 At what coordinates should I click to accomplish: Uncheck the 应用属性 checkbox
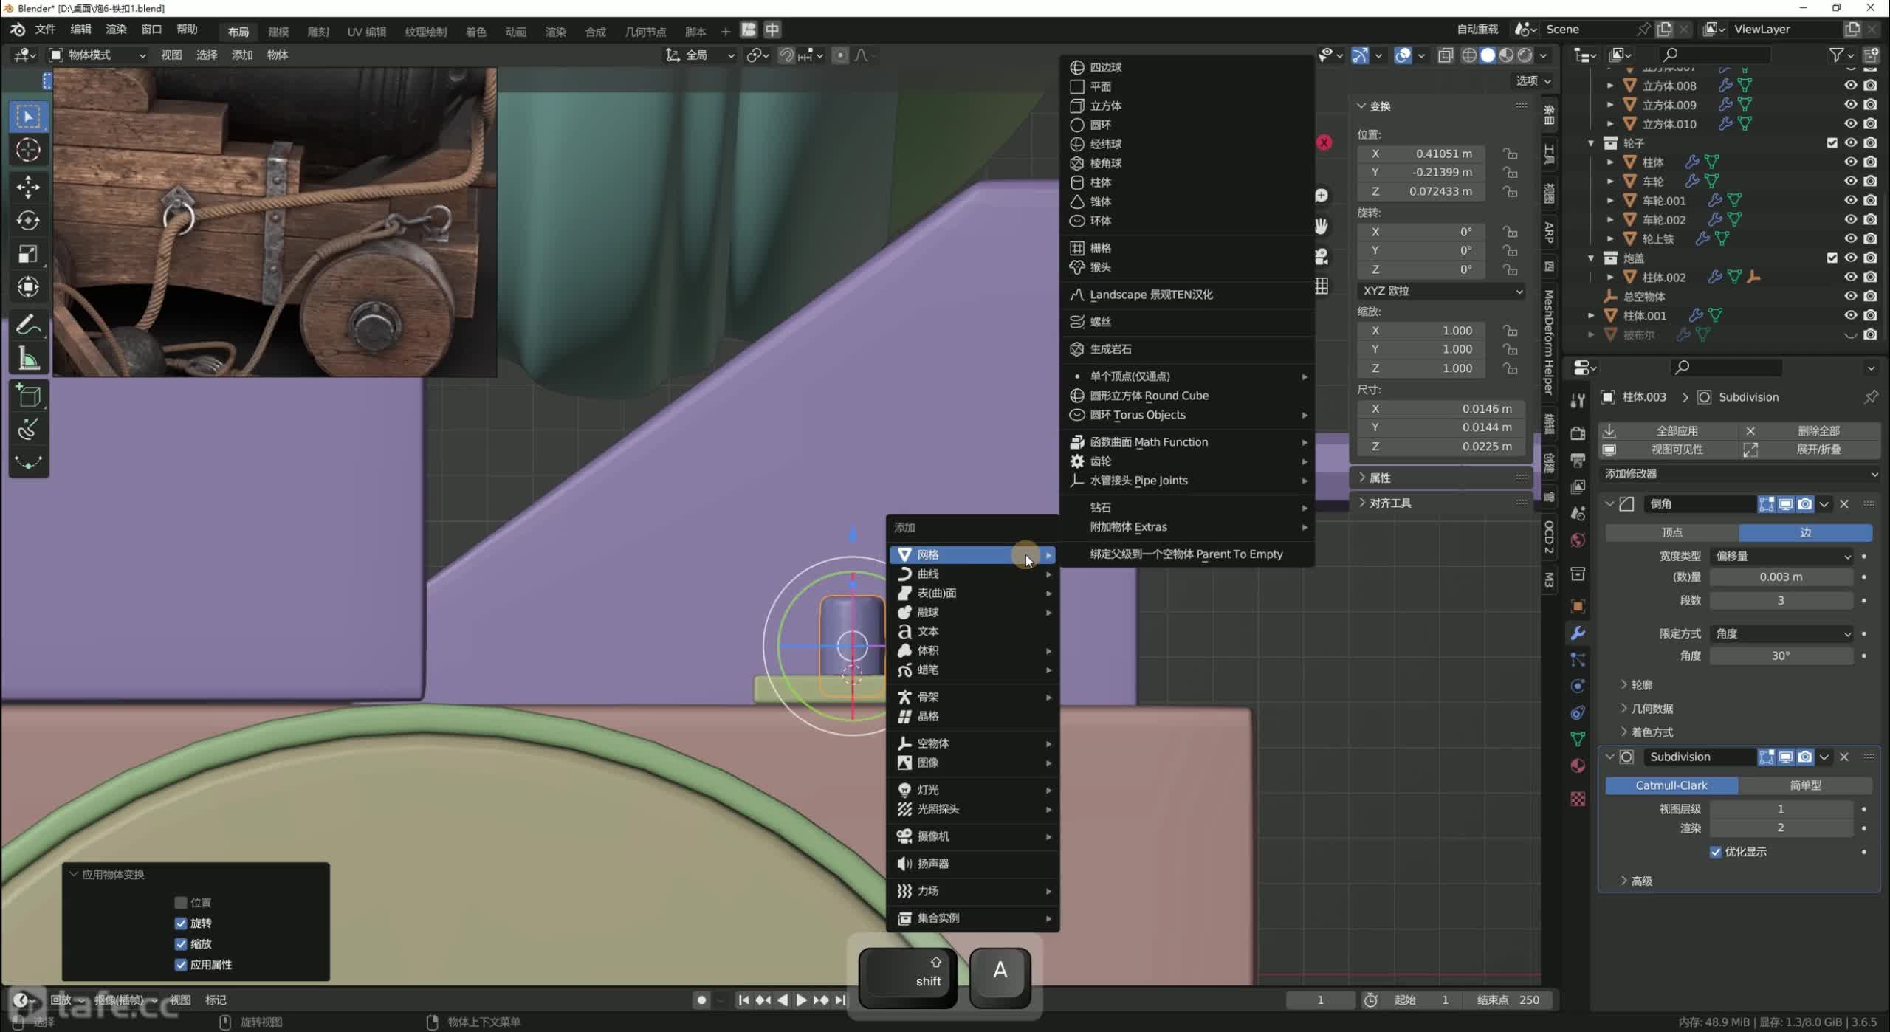pos(181,965)
